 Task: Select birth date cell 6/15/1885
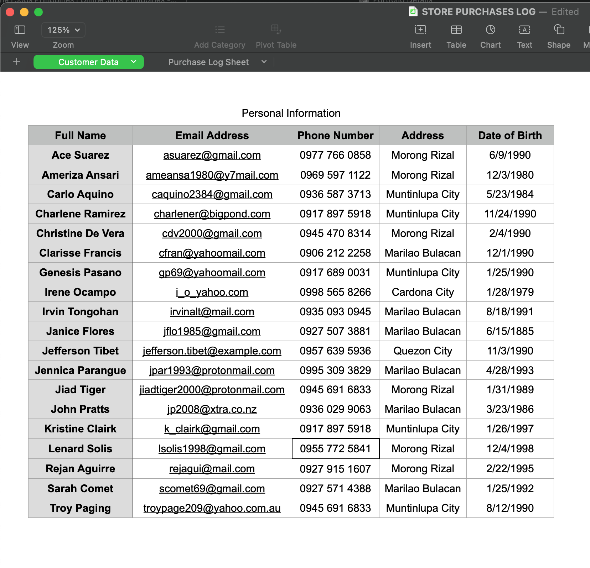510,331
